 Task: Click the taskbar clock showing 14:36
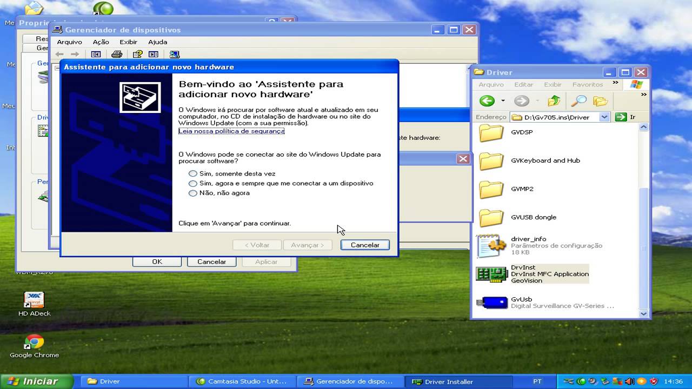coord(674,381)
